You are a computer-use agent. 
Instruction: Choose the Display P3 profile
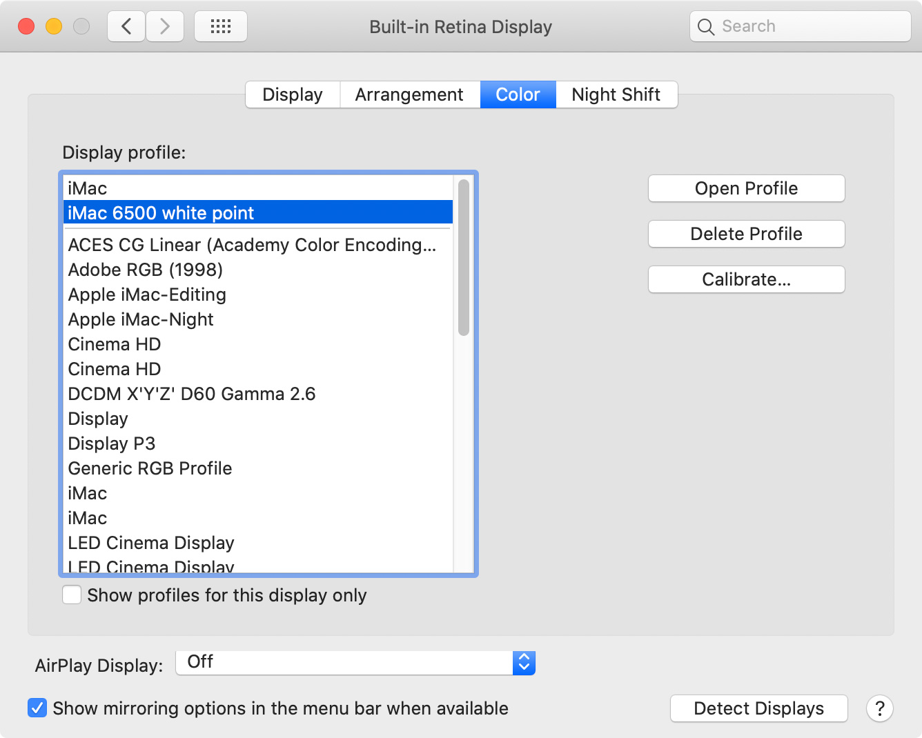point(258,443)
